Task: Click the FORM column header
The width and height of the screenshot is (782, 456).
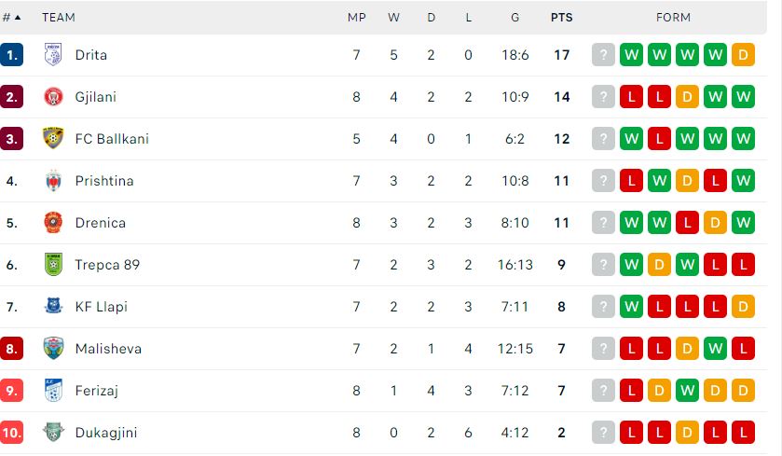Action: click(x=673, y=18)
